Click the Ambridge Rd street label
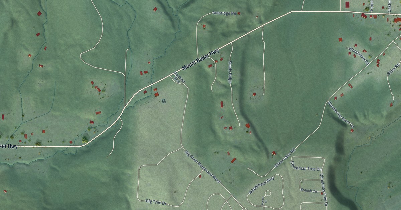 224,13
